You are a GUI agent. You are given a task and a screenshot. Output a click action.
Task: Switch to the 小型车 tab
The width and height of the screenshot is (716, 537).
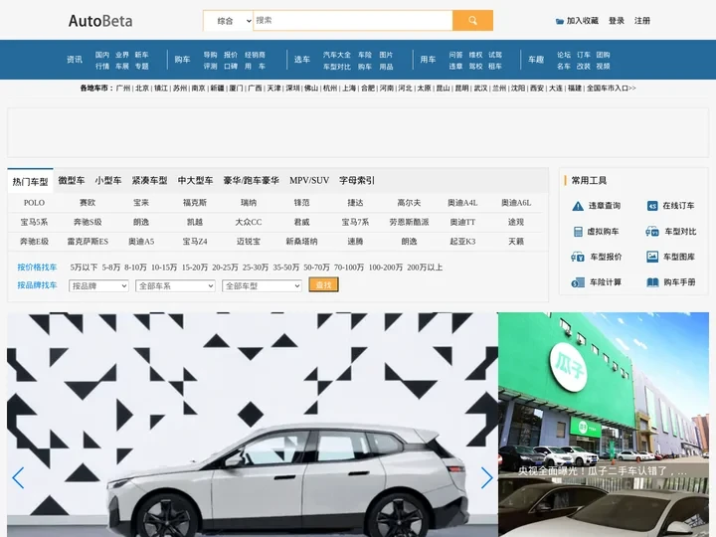click(108, 180)
